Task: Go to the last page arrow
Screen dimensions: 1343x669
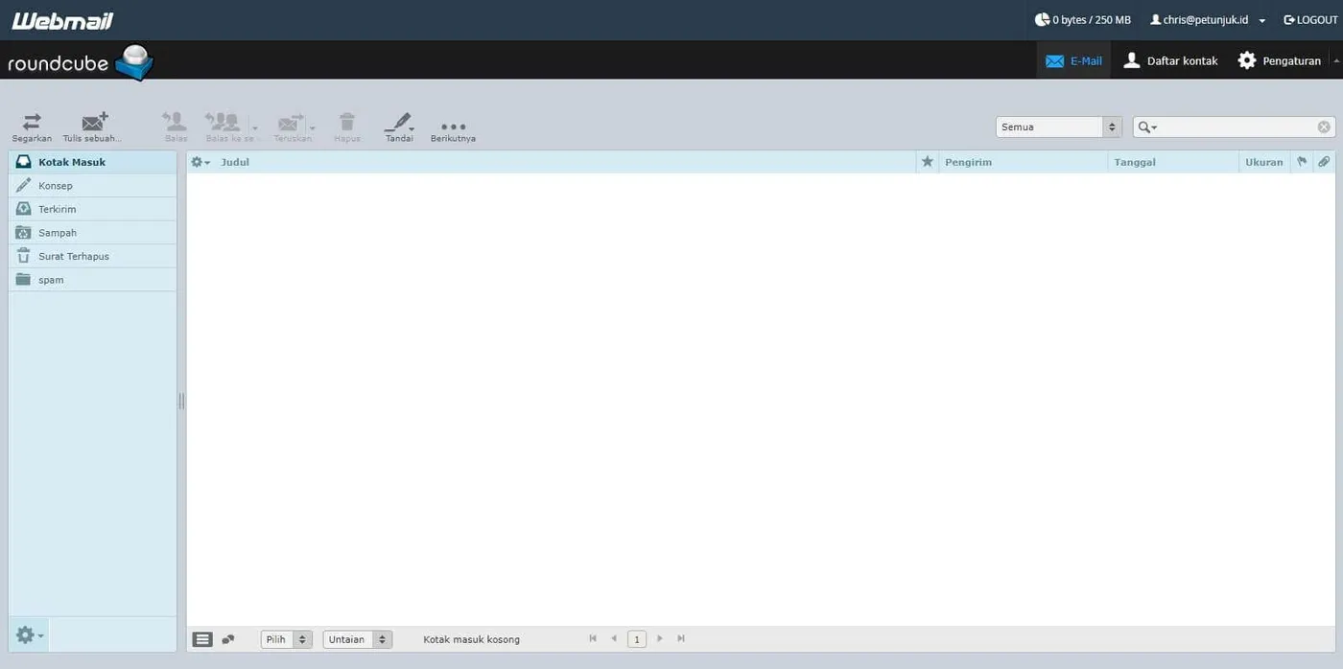Action: tap(681, 638)
